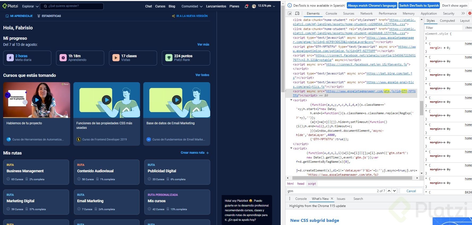Screen dimensions: 472x225
Task: Go to previous search result arrow
Action: click(389, 191)
